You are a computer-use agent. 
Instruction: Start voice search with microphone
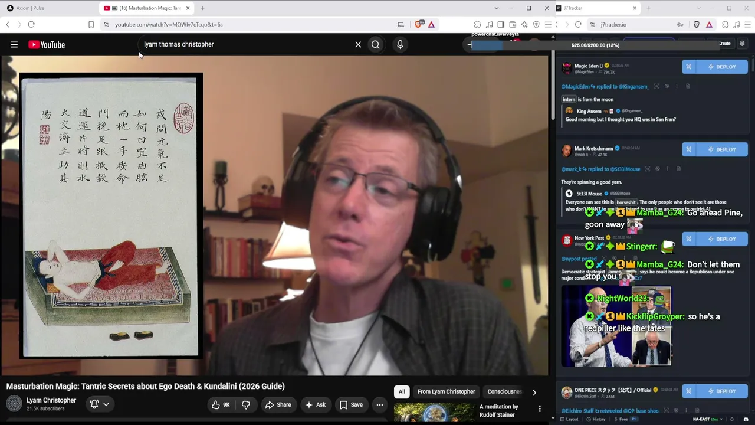400,44
